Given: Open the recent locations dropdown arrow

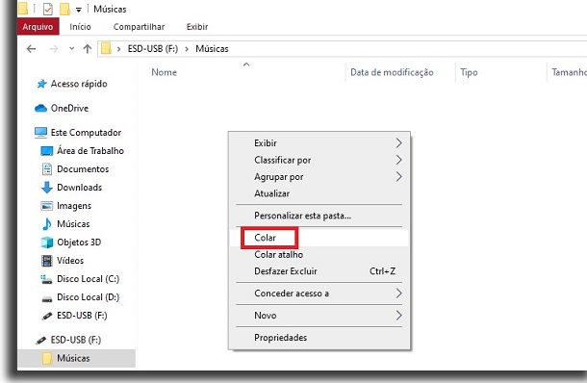Looking at the screenshot, I should [x=71, y=49].
